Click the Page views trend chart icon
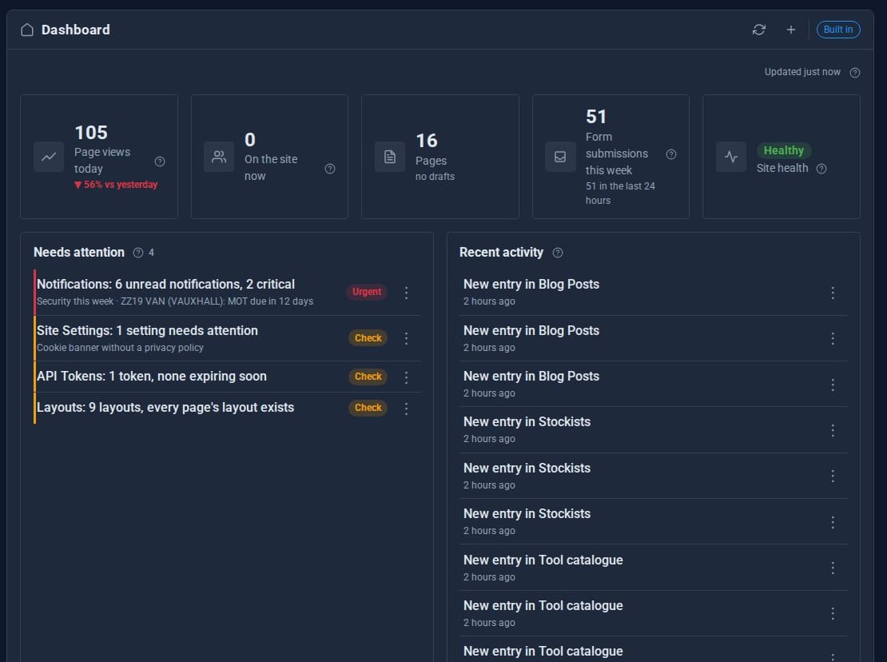This screenshot has width=887, height=662. [49, 156]
